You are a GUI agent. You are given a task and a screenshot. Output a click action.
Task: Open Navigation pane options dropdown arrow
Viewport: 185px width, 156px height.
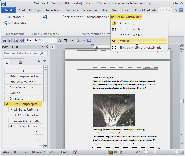pyautogui.click(x=43, y=46)
